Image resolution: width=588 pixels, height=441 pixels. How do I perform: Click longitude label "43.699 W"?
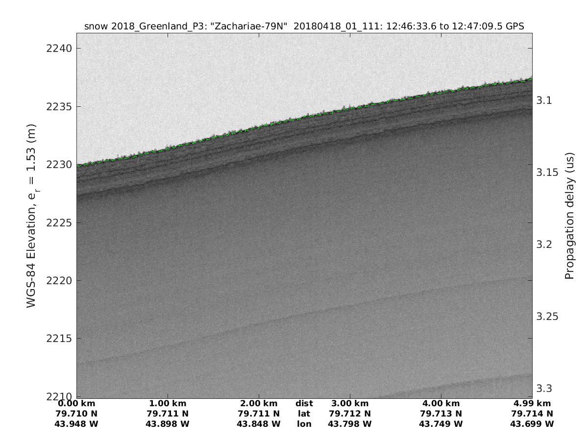click(x=532, y=424)
